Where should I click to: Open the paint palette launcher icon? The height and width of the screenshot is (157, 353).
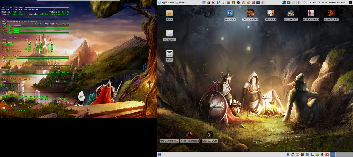tap(243, 2)
